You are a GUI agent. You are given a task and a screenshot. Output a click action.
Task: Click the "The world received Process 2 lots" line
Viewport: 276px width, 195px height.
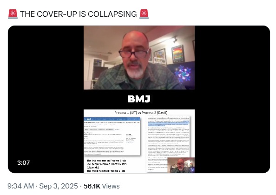[x=106, y=171]
